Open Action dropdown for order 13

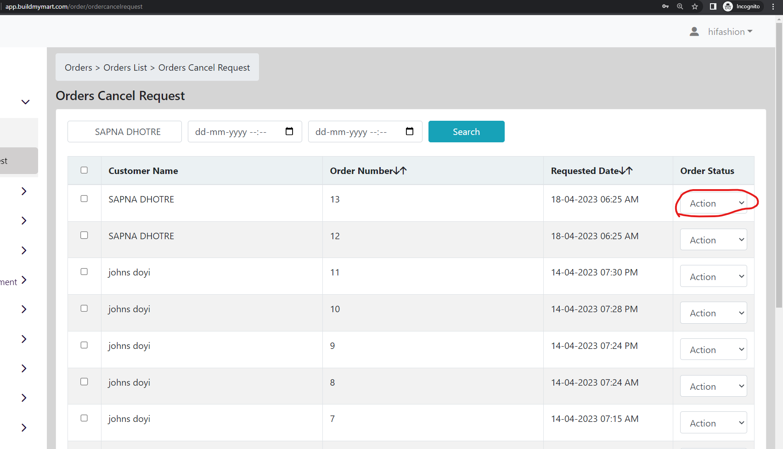[713, 203]
